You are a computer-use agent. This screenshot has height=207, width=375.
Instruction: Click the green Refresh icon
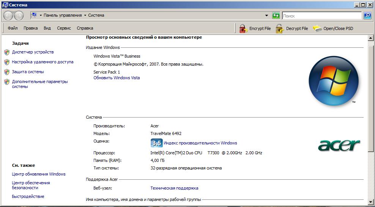tap(276, 16)
